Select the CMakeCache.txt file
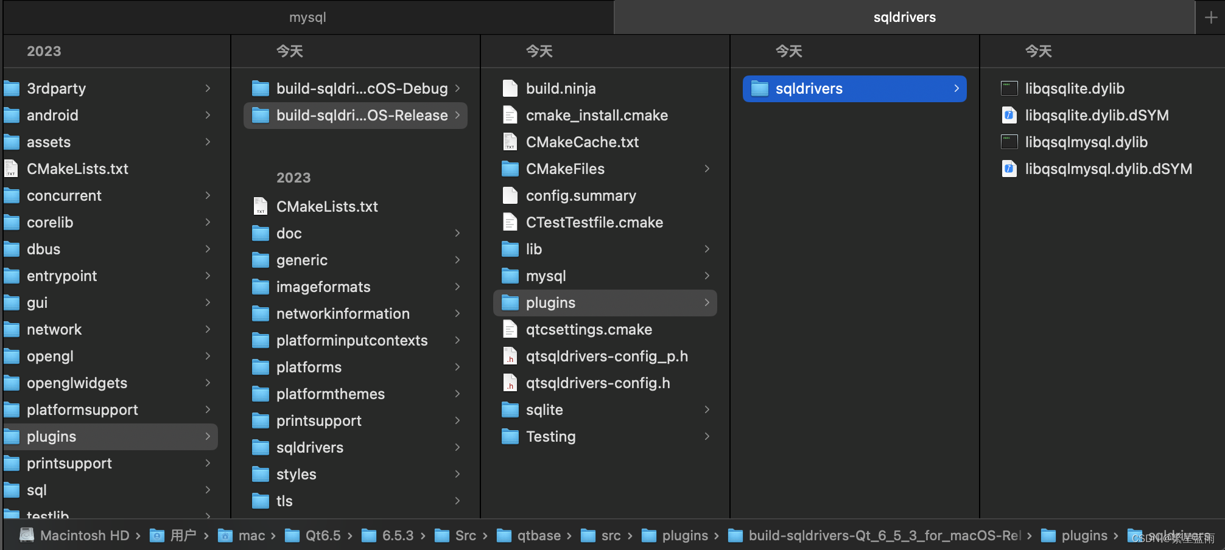 click(x=582, y=142)
